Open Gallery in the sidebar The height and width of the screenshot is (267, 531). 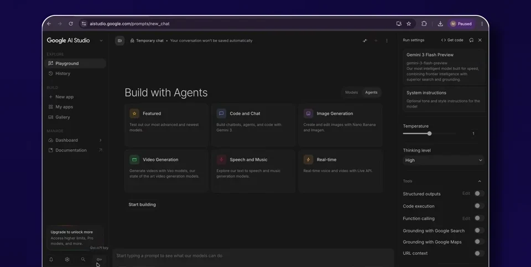[75, 117]
